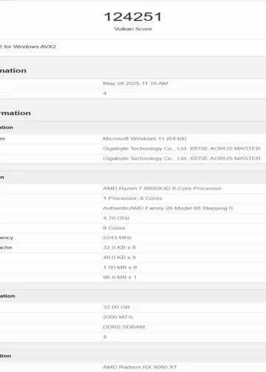The width and height of the screenshot is (266, 372).
Task: Select the 124251 Vulkan score number
Action: (x=133, y=17)
